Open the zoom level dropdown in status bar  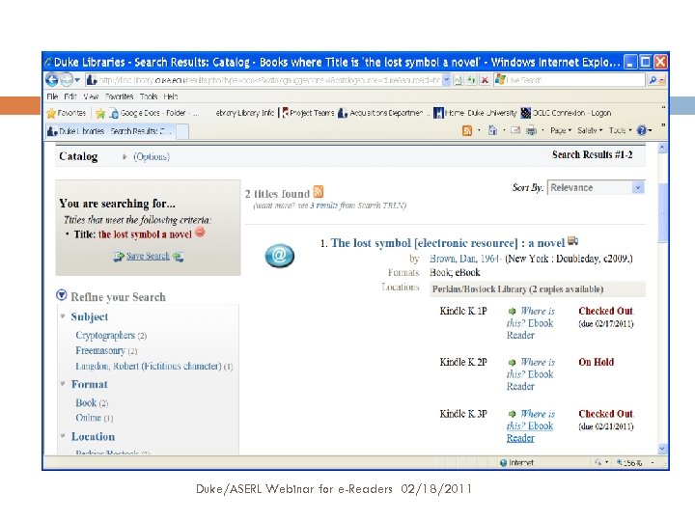pyautogui.click(x=653, y=463)
